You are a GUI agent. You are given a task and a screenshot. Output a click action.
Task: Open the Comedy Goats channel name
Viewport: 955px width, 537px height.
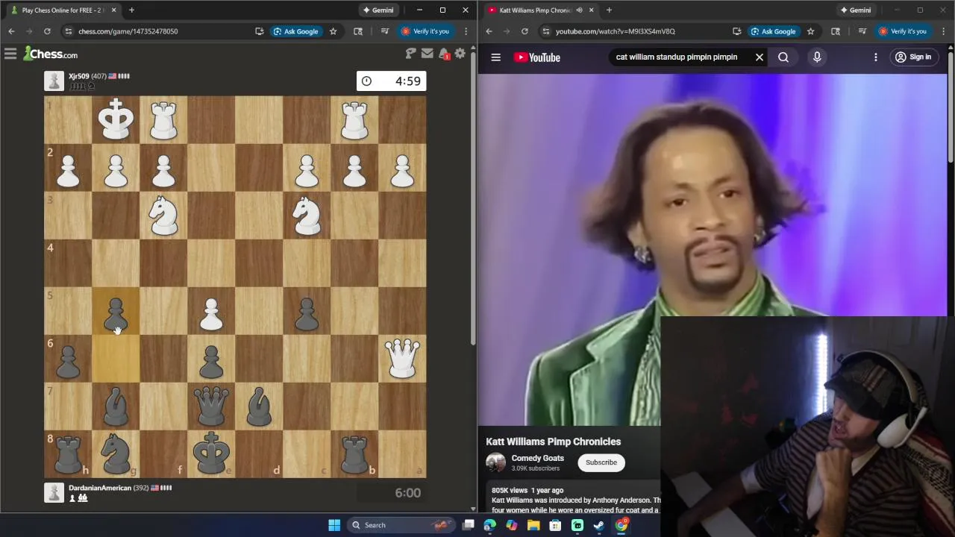click(x=538, y=459)
